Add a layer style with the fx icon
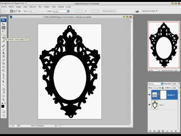 coord(155,131)
